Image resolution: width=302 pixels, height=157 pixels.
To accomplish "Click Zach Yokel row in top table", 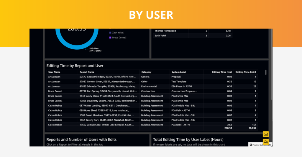I will click(160, 36).
